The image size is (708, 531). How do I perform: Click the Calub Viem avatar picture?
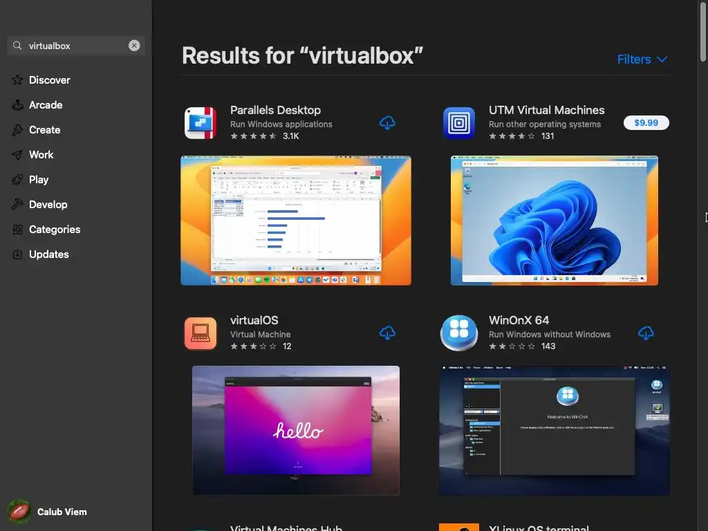pos(19,512)
